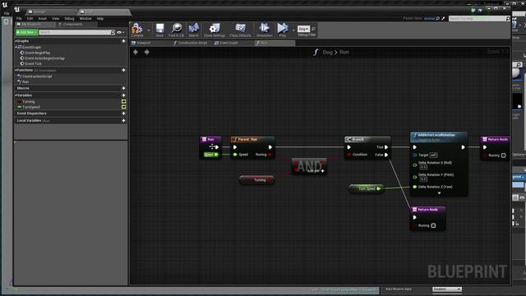Click the Find in CB icon

(176, 29)
